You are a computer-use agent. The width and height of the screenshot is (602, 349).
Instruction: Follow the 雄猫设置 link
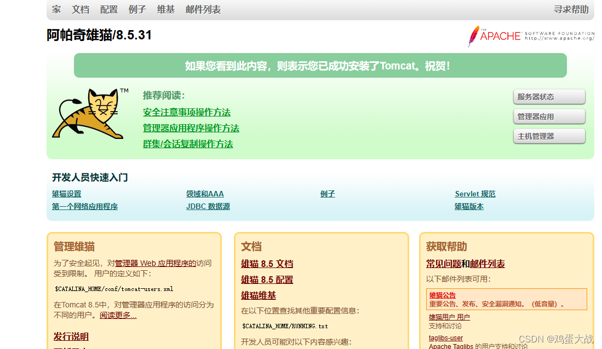pos(67,194)
